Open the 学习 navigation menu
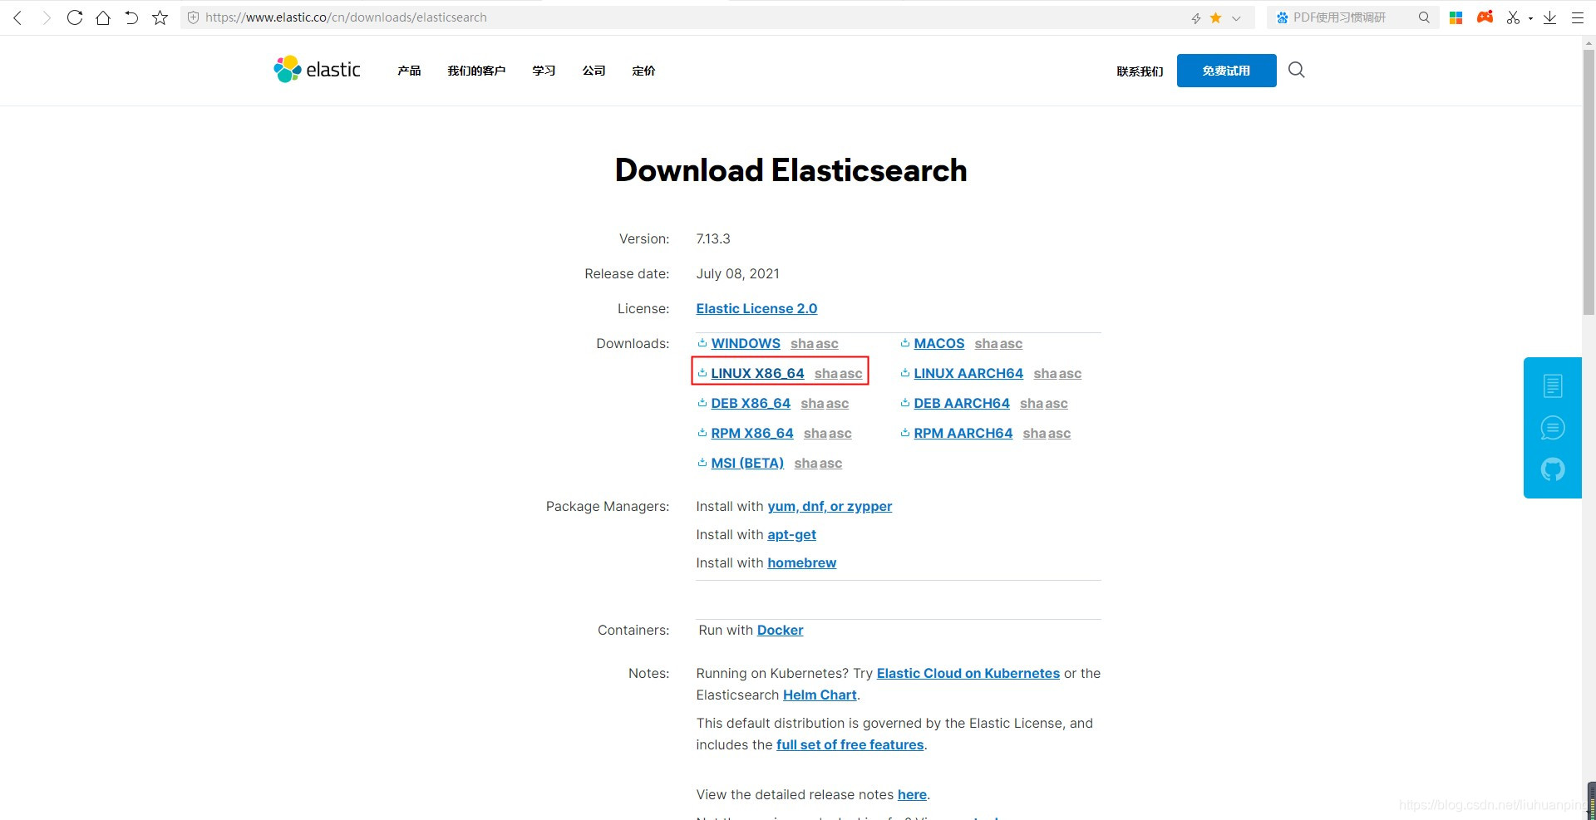This screenshot has height=820, width=1596. pyautogui.click(x=544, y=71)
